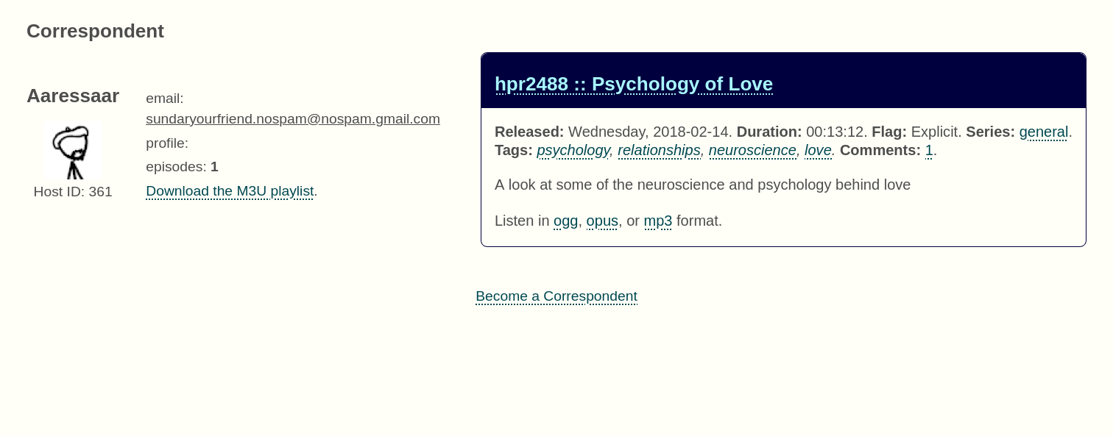Open episode hpr2488 Psychology of Love

point(633,85)
